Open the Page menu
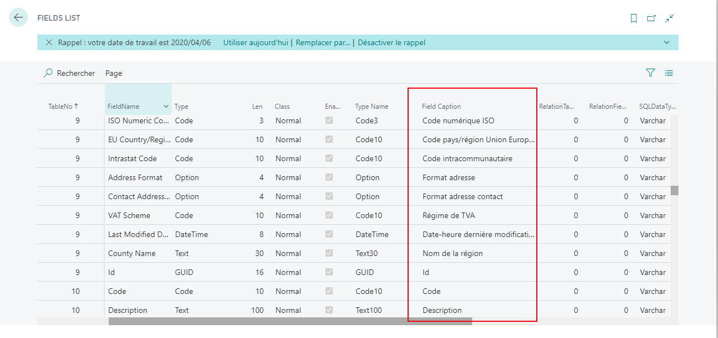 113,73
